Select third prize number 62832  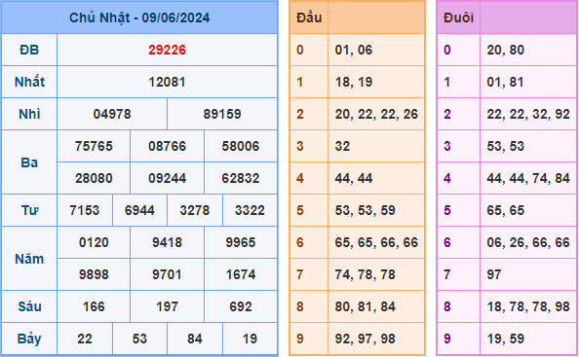click(x=241, y=178)
